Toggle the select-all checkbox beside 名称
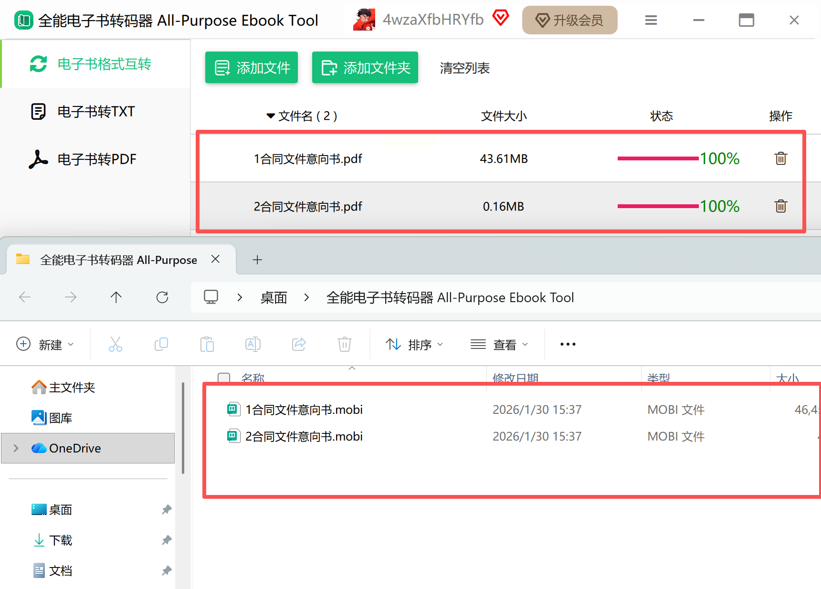The width and height of the screenshot is (821, 589). (x=224, y=378)
